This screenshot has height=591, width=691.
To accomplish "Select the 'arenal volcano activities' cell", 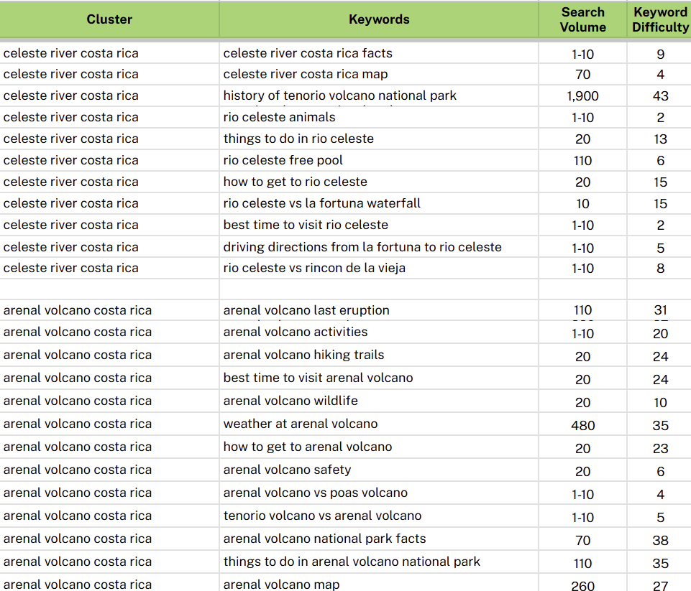I will pyautogui.click(x=379, y=332).
